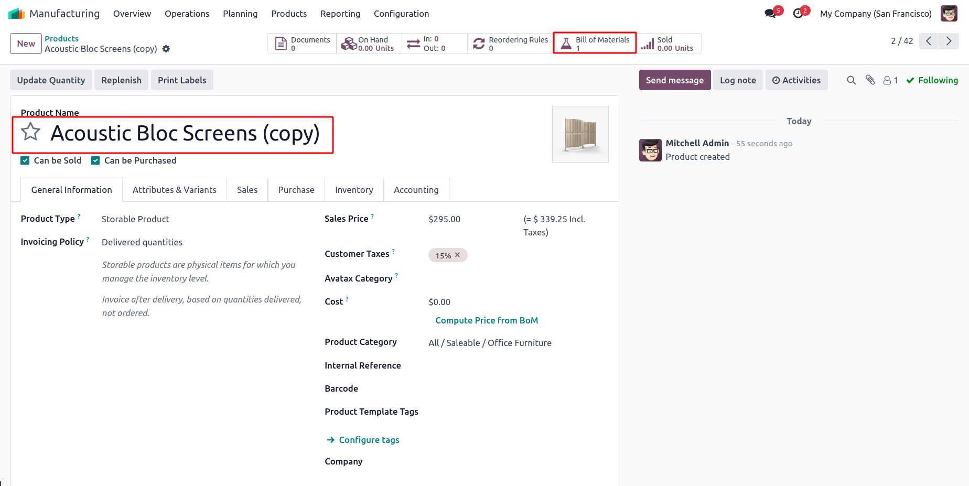Toggle the Following subscription status
Screen dimensions: 969x486
coord(932,80)
